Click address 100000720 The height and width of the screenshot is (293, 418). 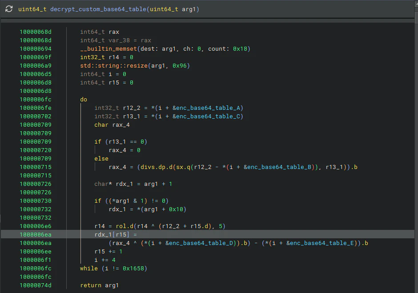[36, 150]
